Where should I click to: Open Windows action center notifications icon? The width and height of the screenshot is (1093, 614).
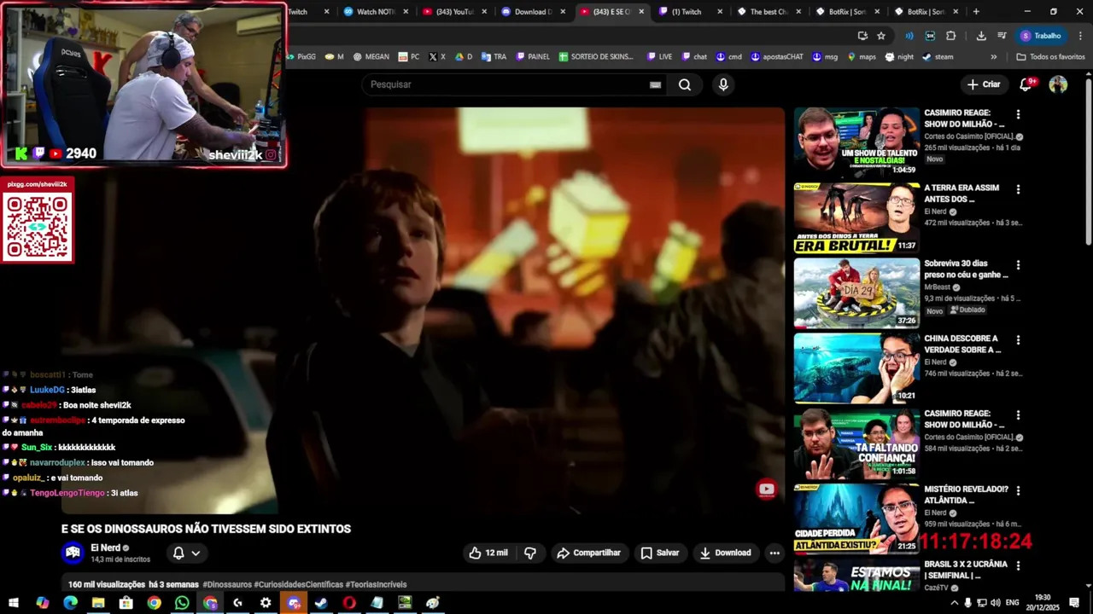(1076, 603)
